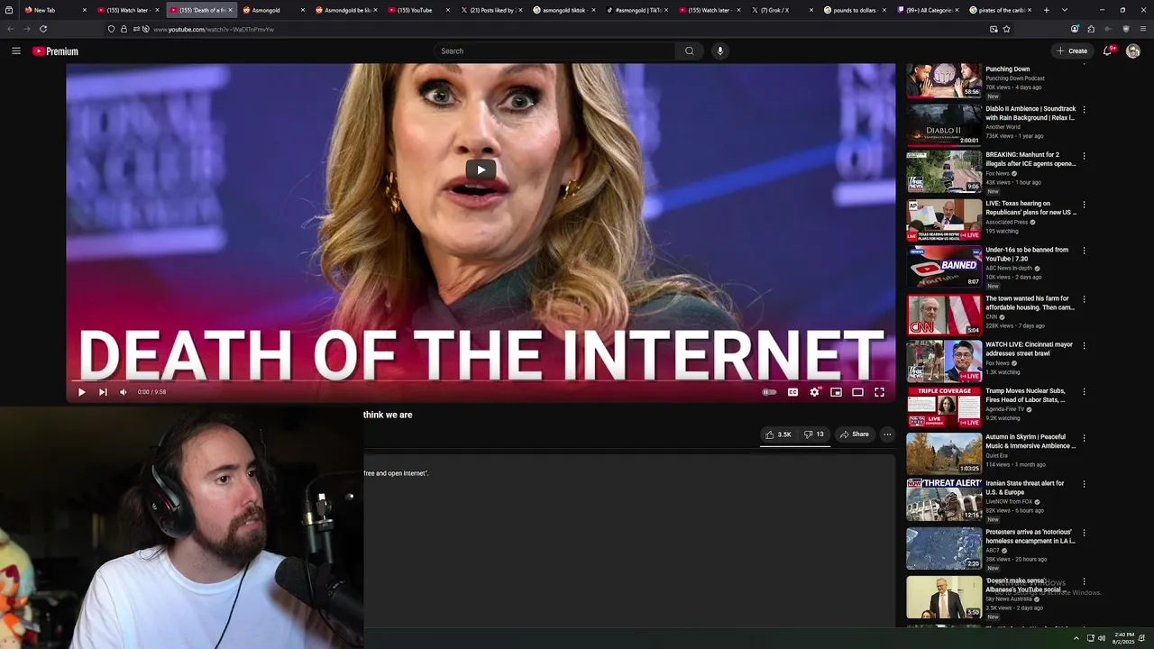Open Fox News Manhunt thumbnail
1154x649 pixels.
coord(944,171)
